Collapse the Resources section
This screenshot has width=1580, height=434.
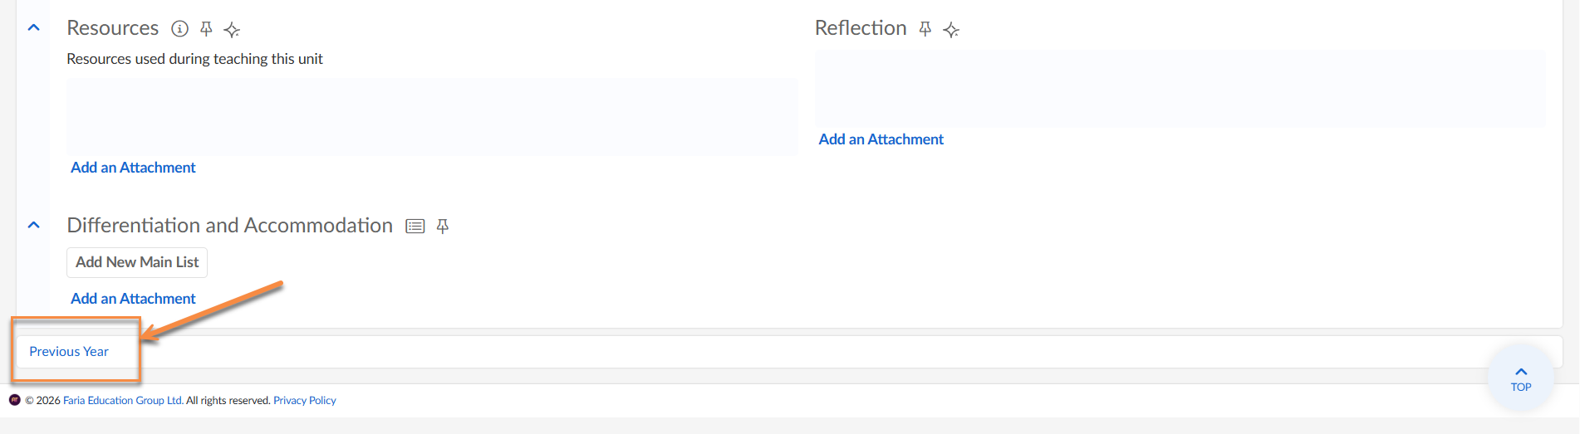coord(34,28)
